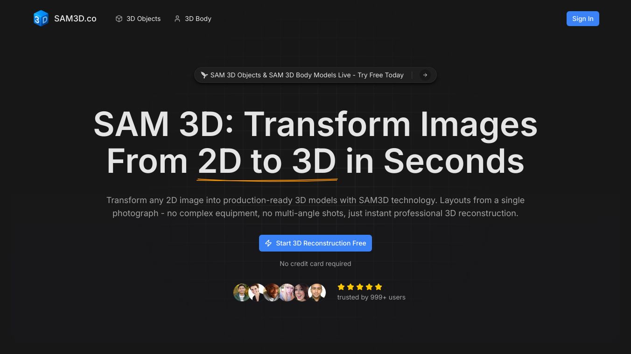
Task: Open the 3D Objects menu item
Action: (x=138, y=19)
